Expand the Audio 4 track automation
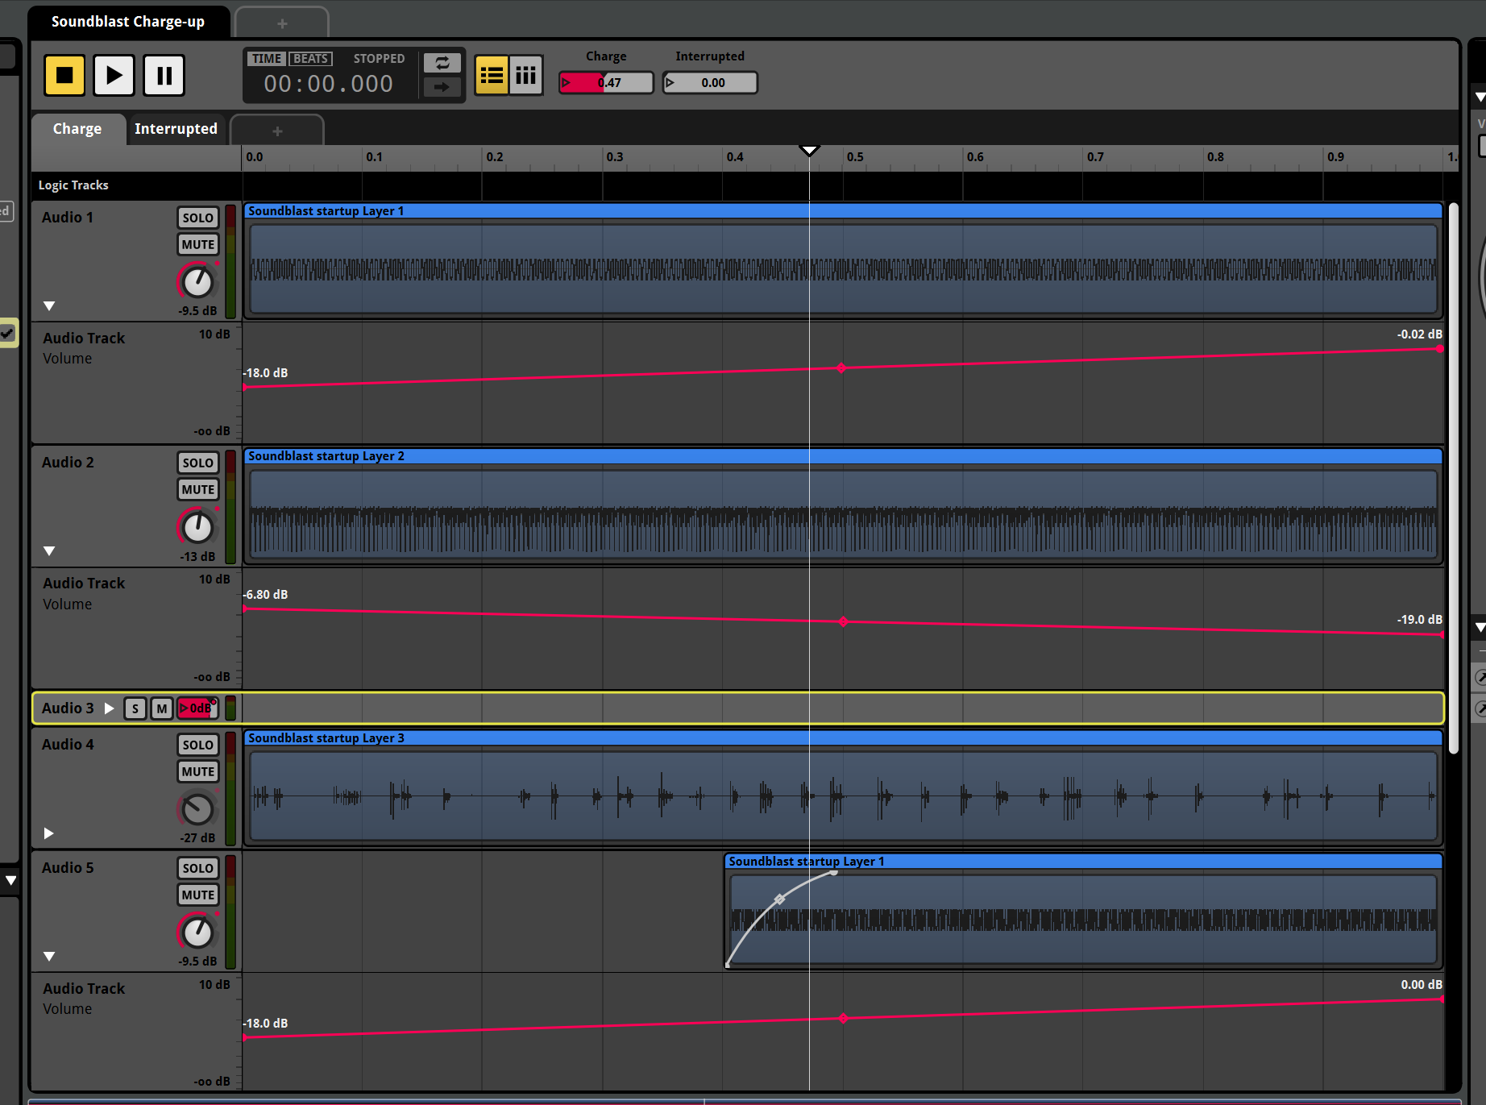The width and height of the screenshot is (1486, 1105). pyautogui.click(x=49, y=833)
